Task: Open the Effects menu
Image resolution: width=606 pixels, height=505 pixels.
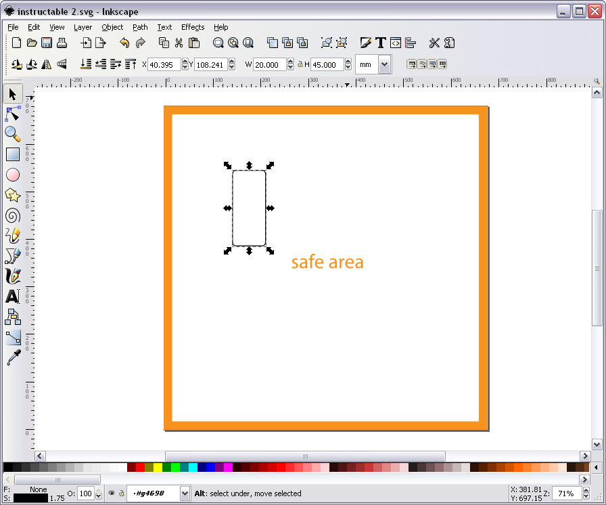Action: click(193, 27)
